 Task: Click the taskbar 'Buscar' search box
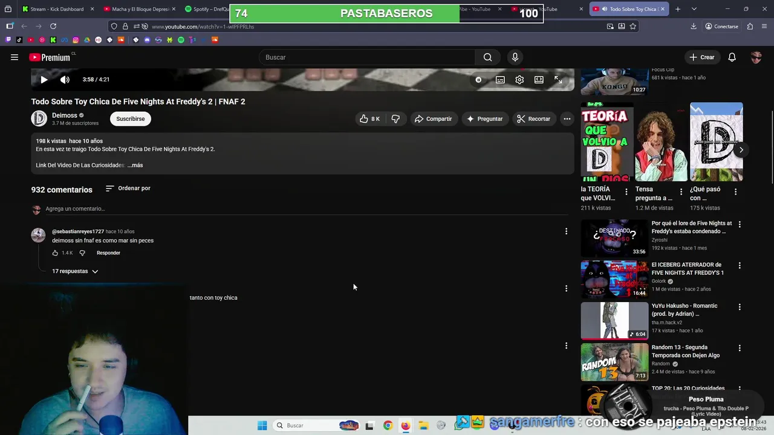tap(316, 426)
